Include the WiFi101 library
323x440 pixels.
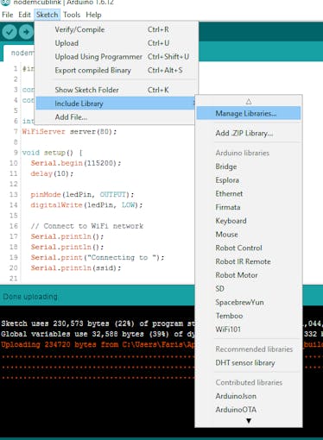[x=249, y=330]
